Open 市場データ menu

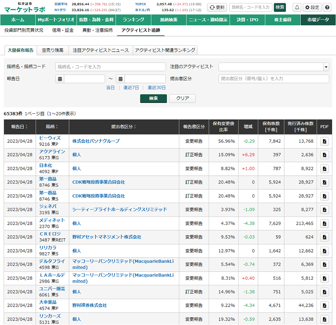[318, 20]
